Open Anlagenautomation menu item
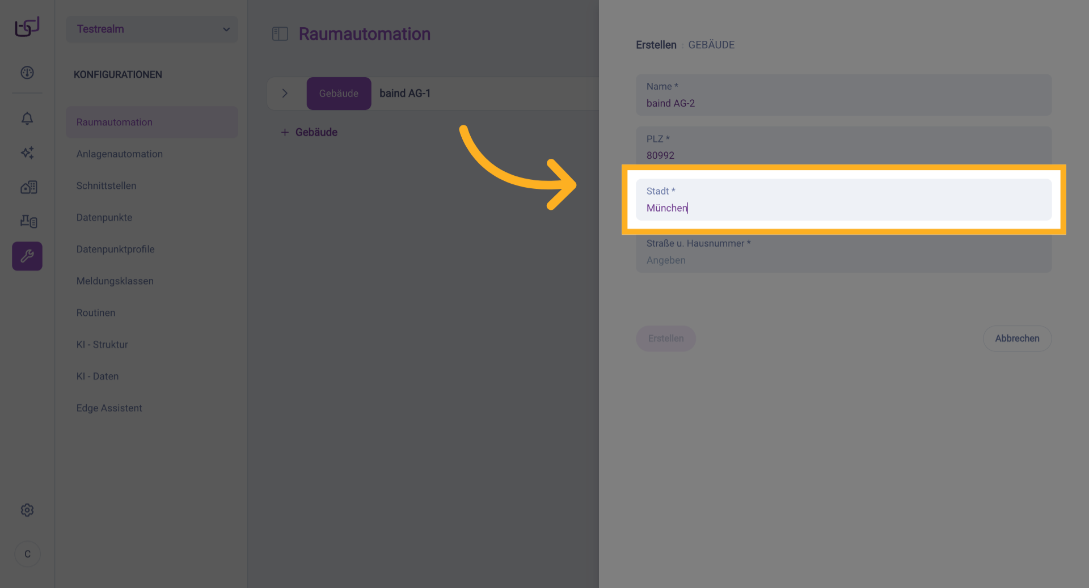 tap(120, 154)
